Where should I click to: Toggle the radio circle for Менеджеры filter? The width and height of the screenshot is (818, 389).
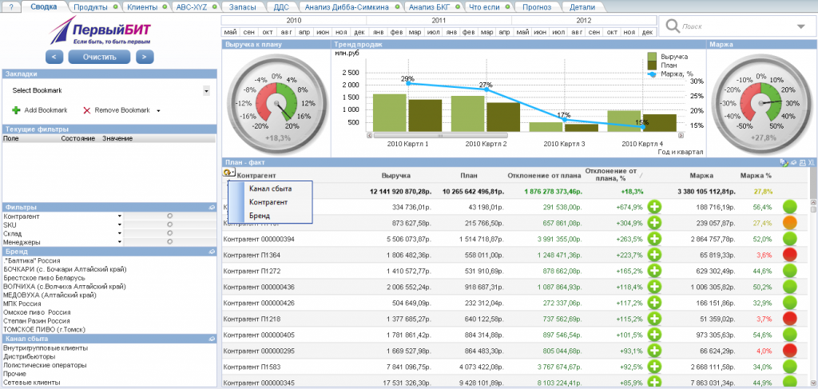pyautogui.click(x=169, y=242)
